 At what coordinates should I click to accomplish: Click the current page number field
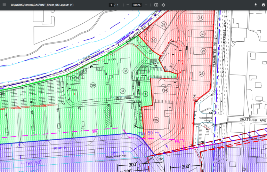coord(111,5)
